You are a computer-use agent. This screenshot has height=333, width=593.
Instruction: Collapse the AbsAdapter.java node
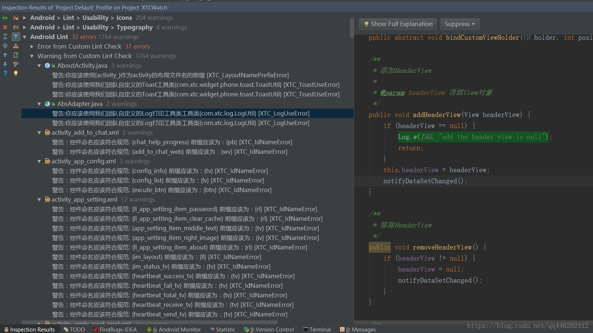[39, 104]
